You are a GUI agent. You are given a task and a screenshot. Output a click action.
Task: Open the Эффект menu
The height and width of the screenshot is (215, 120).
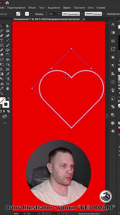click(67, 8)
